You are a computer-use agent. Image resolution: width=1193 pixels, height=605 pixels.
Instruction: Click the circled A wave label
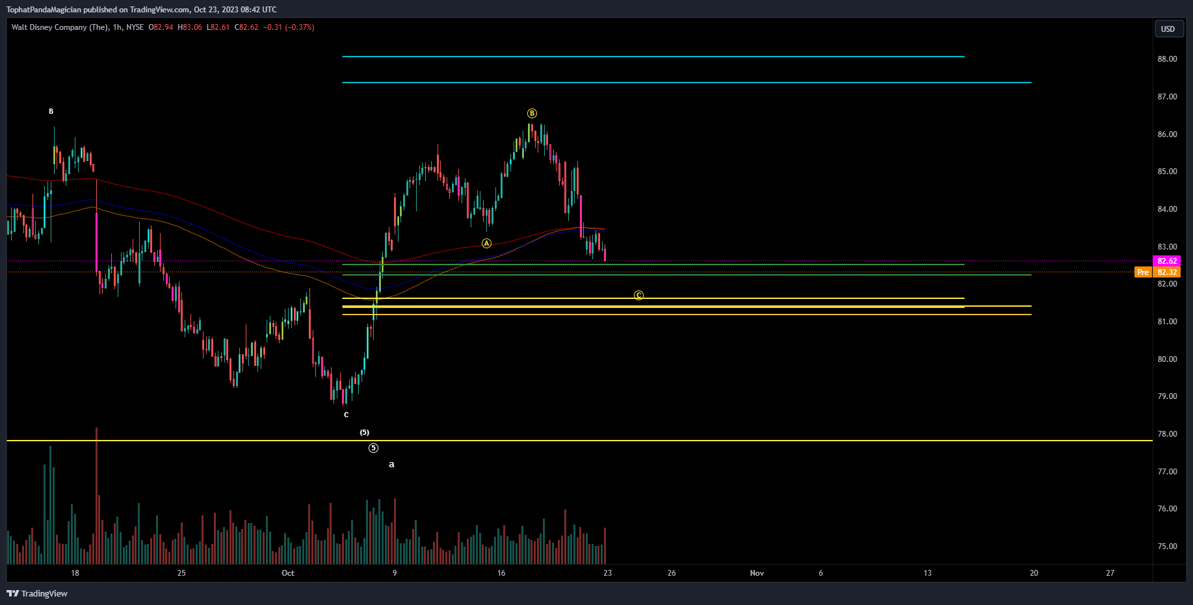486,244
